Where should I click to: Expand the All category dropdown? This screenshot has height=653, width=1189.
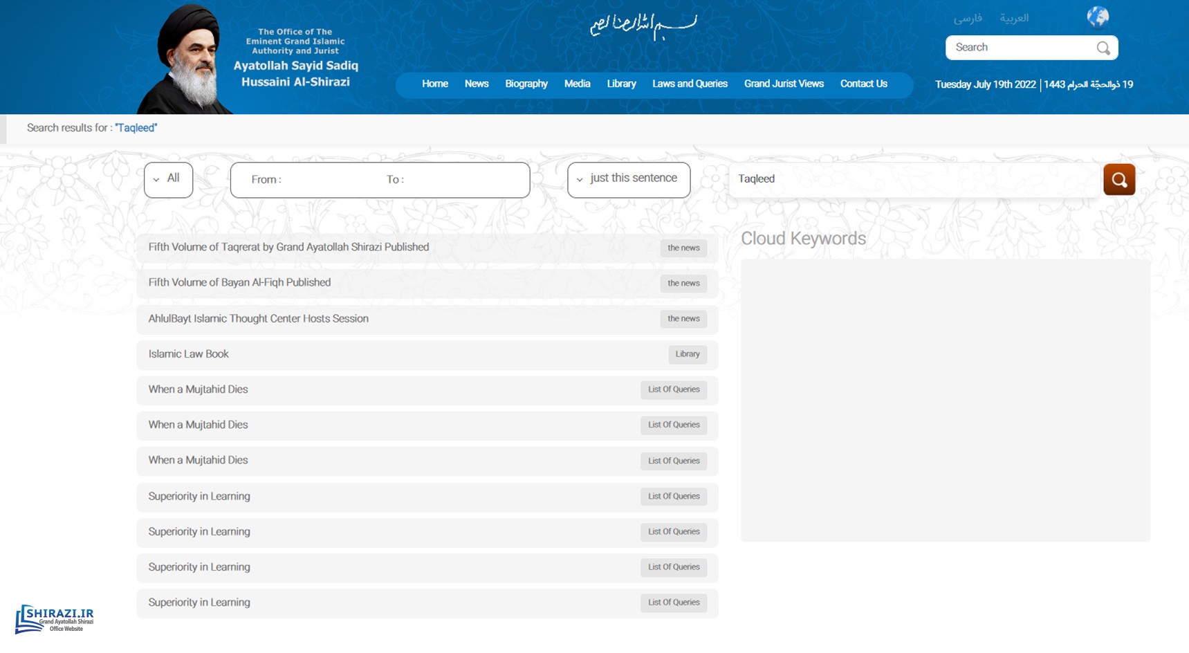point(168,179)
